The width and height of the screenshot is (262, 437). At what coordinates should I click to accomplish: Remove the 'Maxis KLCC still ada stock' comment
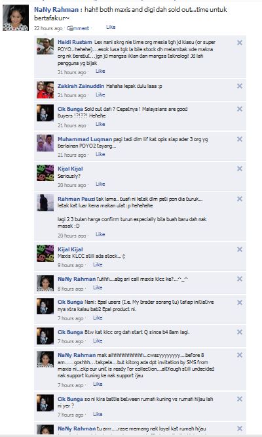pyautogui.click(x=240, y=249)
